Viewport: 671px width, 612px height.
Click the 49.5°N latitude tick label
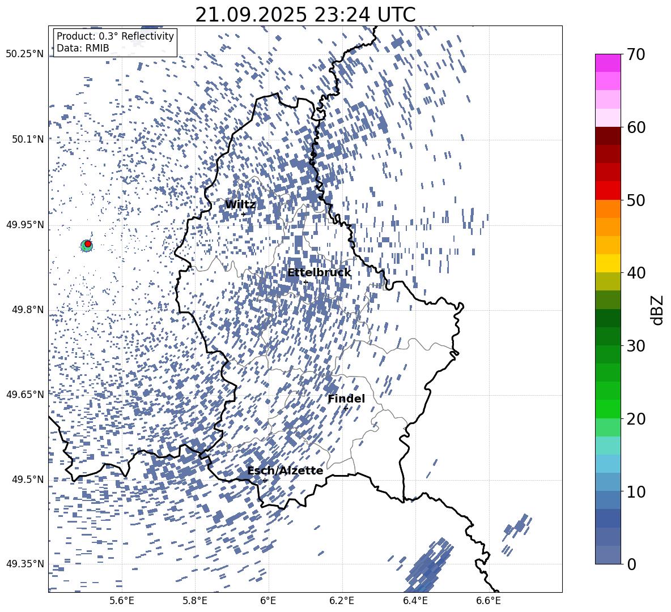pyautogui.click(x=28, y=479)
